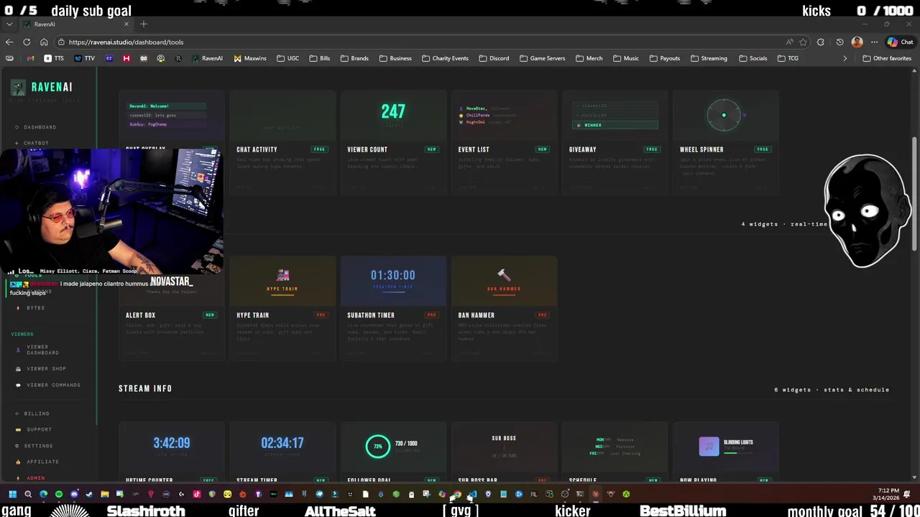Expand the Charity Events bookmarks folder
The image size is (920, 517).
445,58
